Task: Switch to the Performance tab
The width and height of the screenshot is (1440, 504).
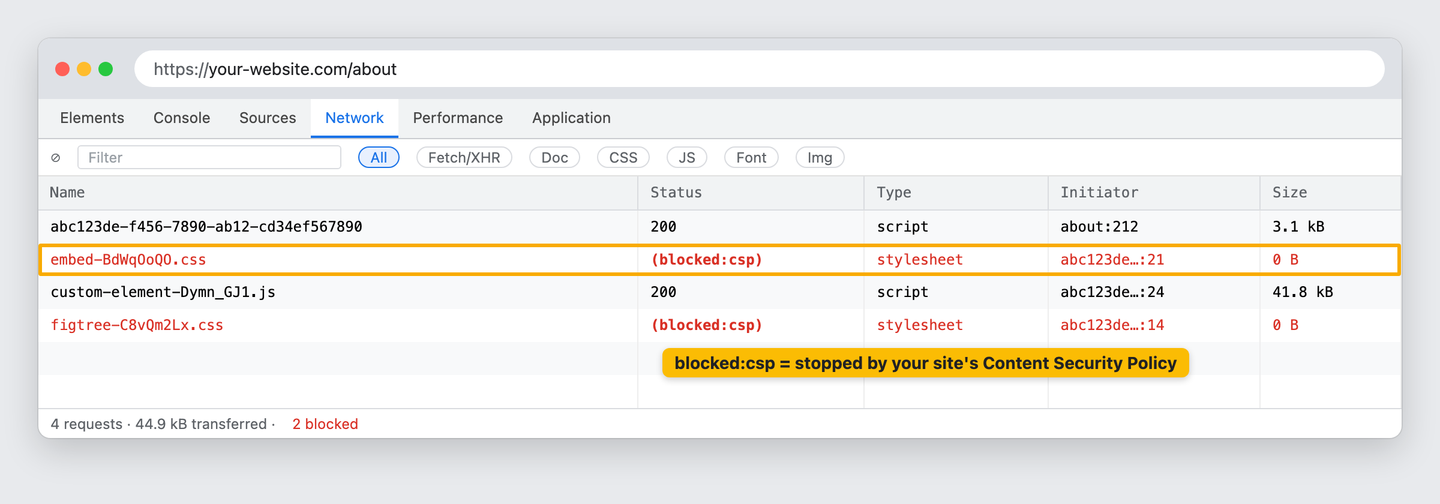Action: tap(458, 118)
